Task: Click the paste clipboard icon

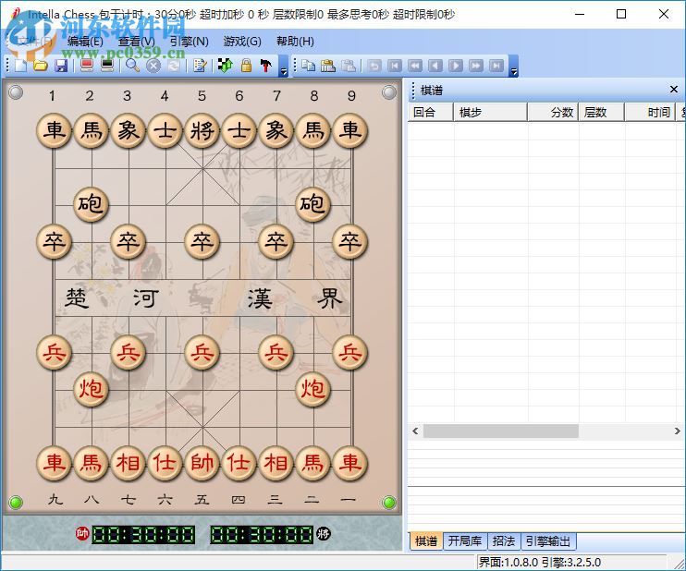Action: 328,66
